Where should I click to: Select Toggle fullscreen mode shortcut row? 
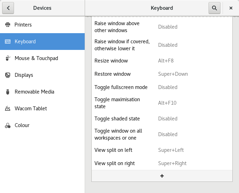(x=162, y=87)
